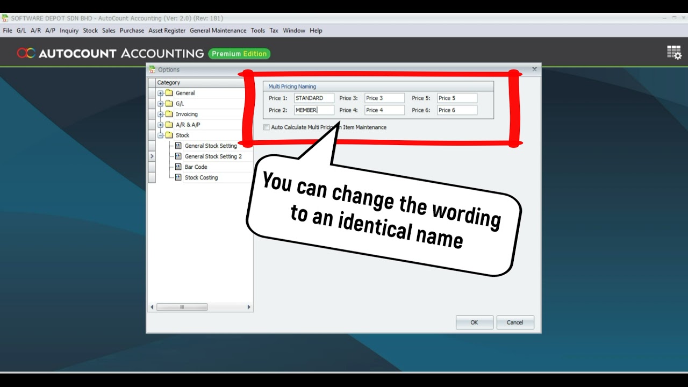688x387 pixels.
Task: Open the A/P menu
Action: tap(50, 31)
